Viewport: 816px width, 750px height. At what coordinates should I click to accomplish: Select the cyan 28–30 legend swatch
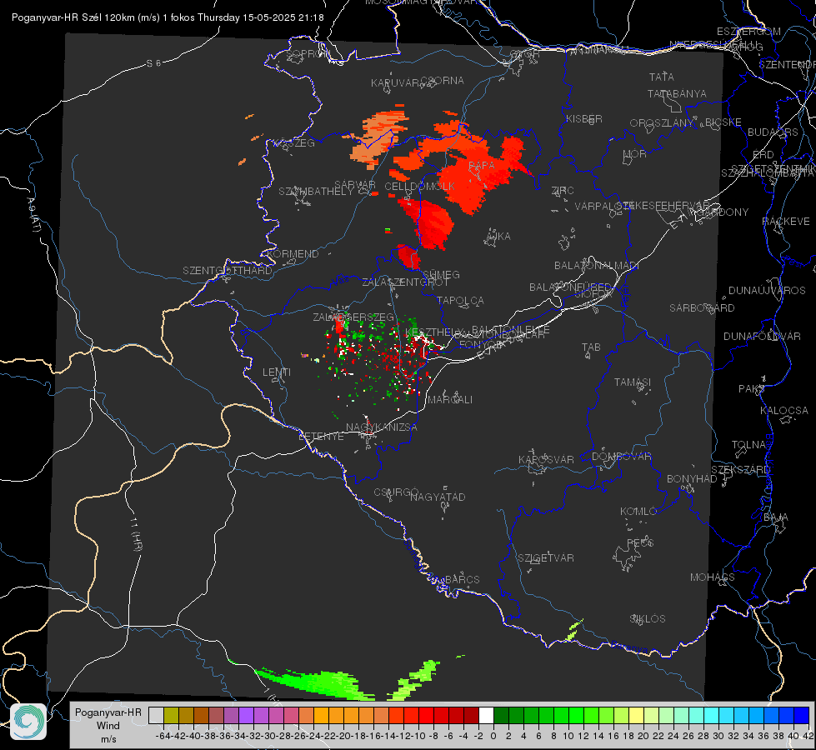coord(712,715)
